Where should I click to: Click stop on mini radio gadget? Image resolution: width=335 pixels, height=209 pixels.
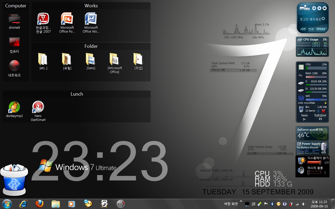pyautogui.click(x=324, y=8)
